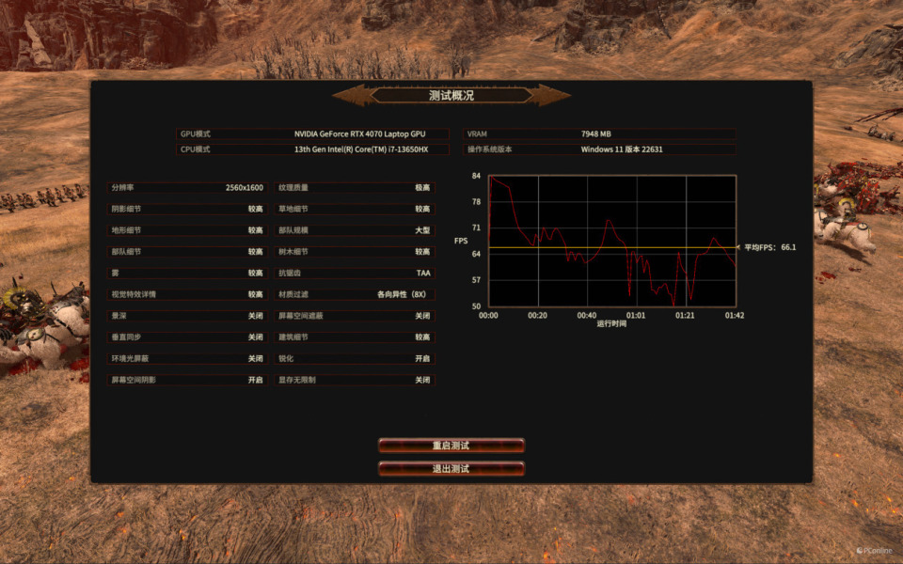Click the 操作系统版本 row showing Windows 11
Viewport: 903px width, 564px height.
pos(599,149)
